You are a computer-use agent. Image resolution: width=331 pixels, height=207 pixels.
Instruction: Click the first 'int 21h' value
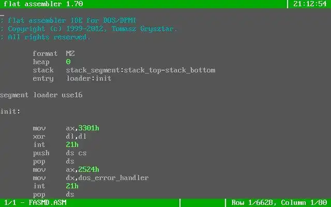(x=72, y=145)
